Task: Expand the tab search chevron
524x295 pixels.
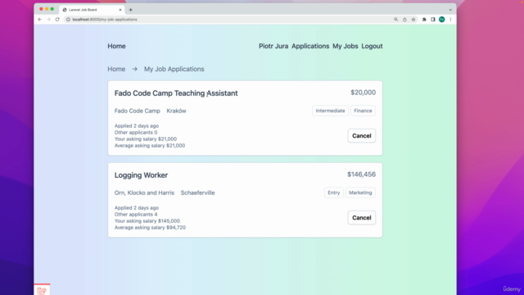Action: click(x=450, y=10)
